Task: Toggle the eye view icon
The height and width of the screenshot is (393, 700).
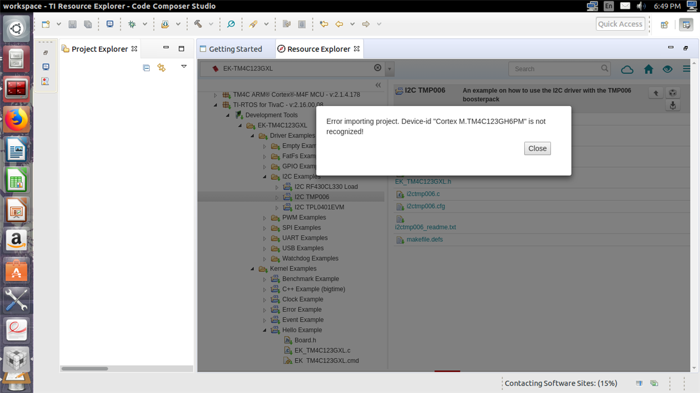Action: 668,69
